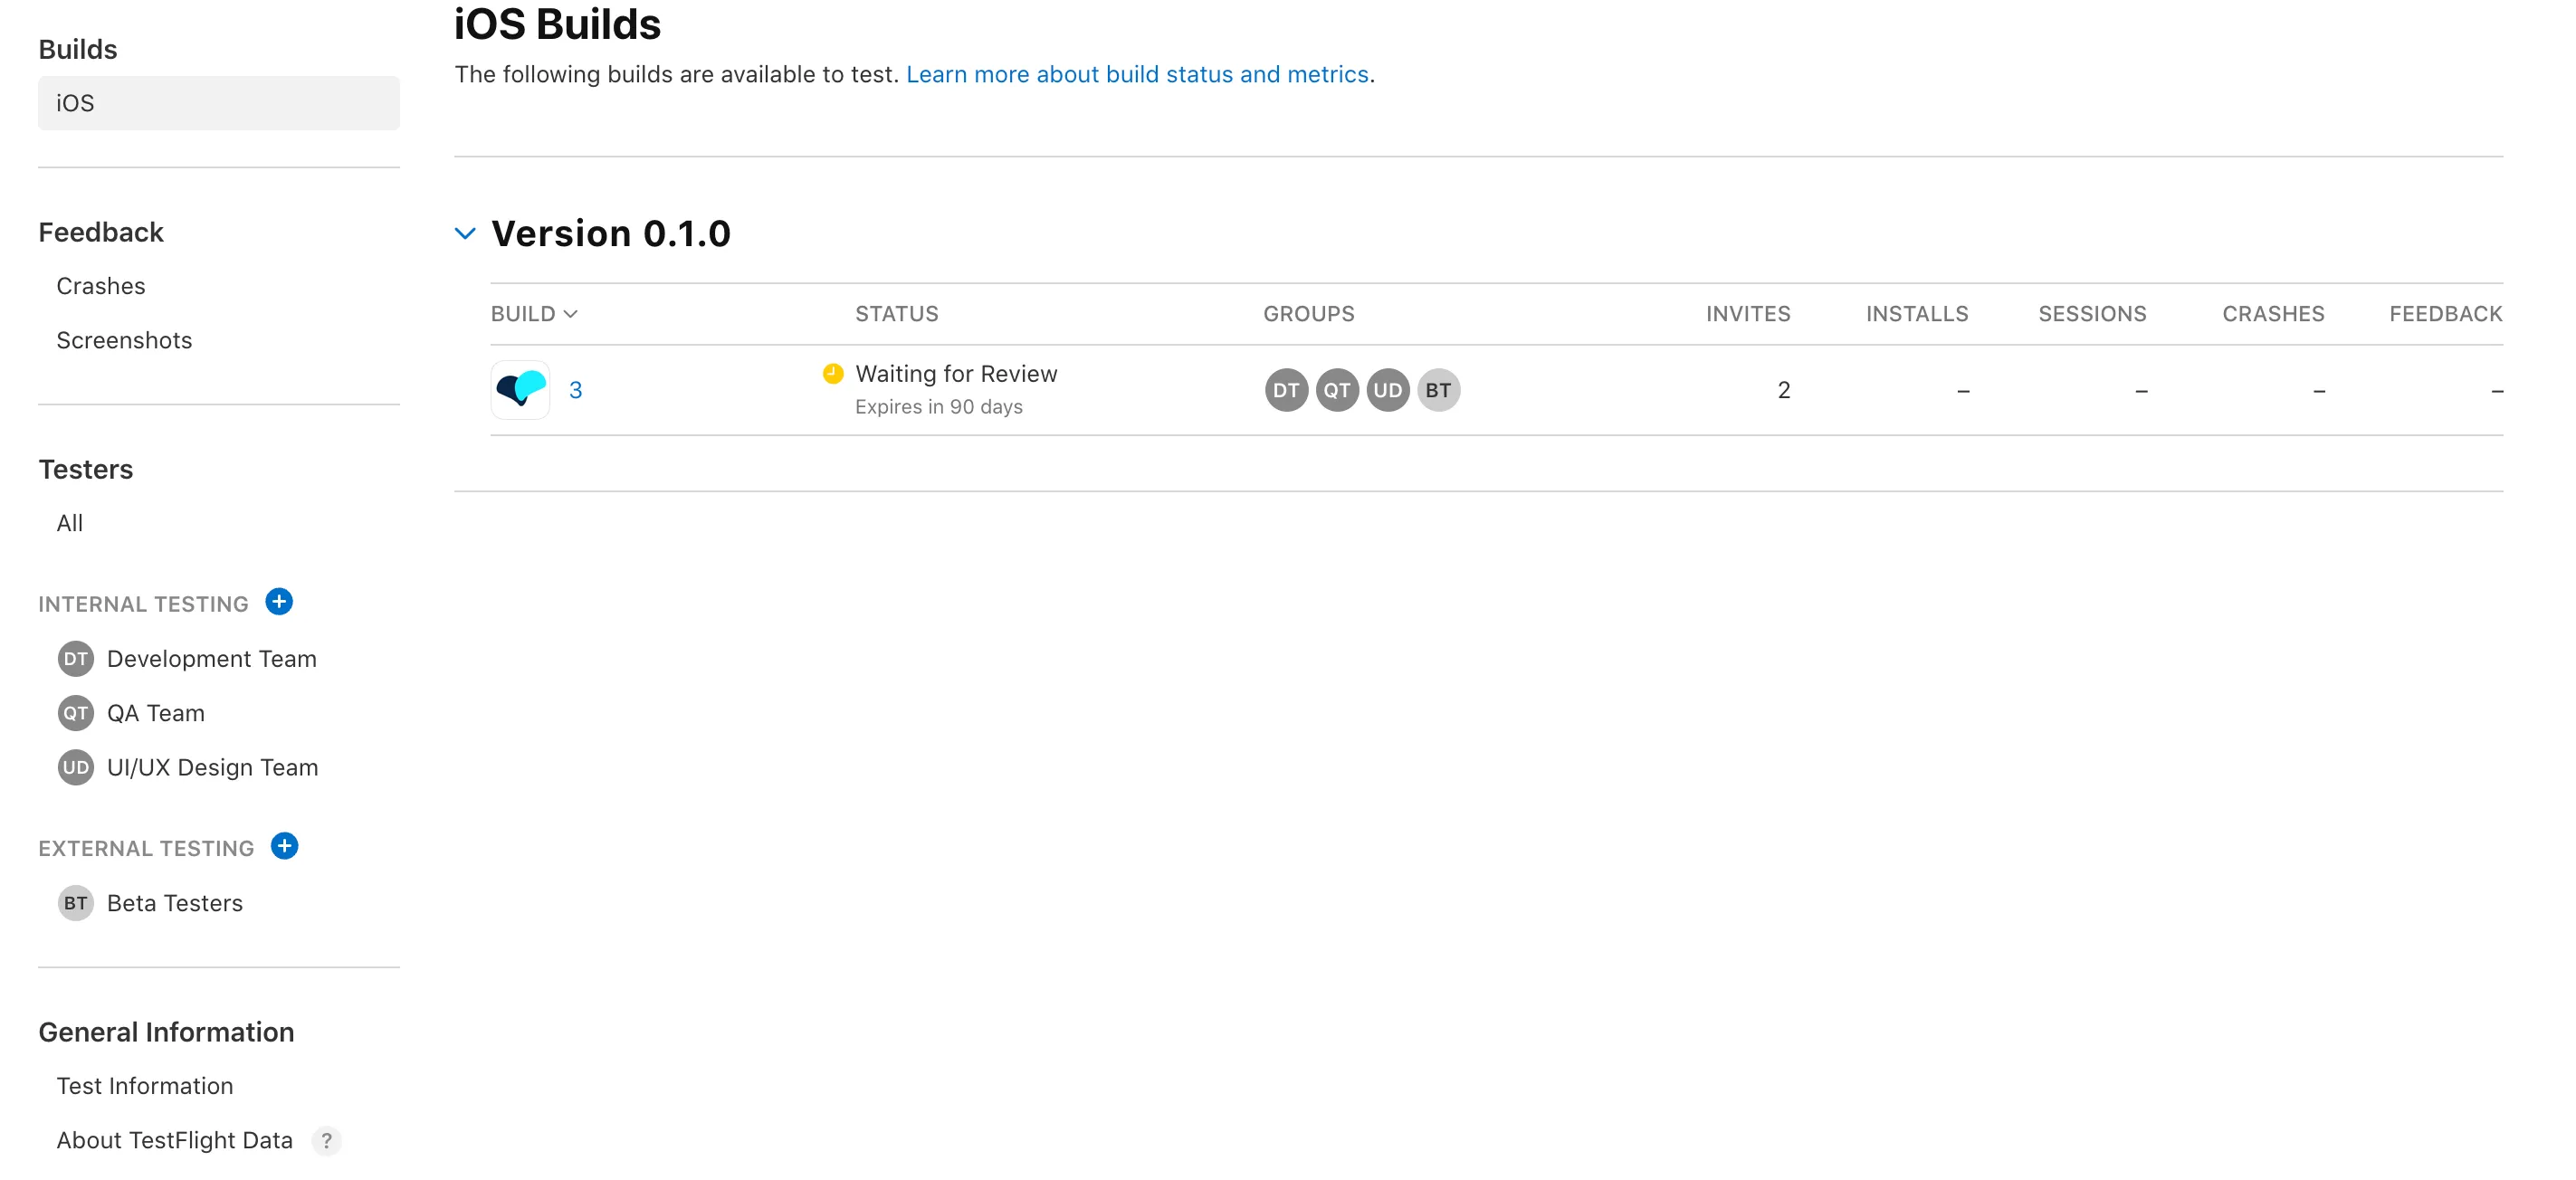The height and width of the screenshot is (1180, 2576).
Task: Click the DT group icon in build row
Action: pos(1286,389)
